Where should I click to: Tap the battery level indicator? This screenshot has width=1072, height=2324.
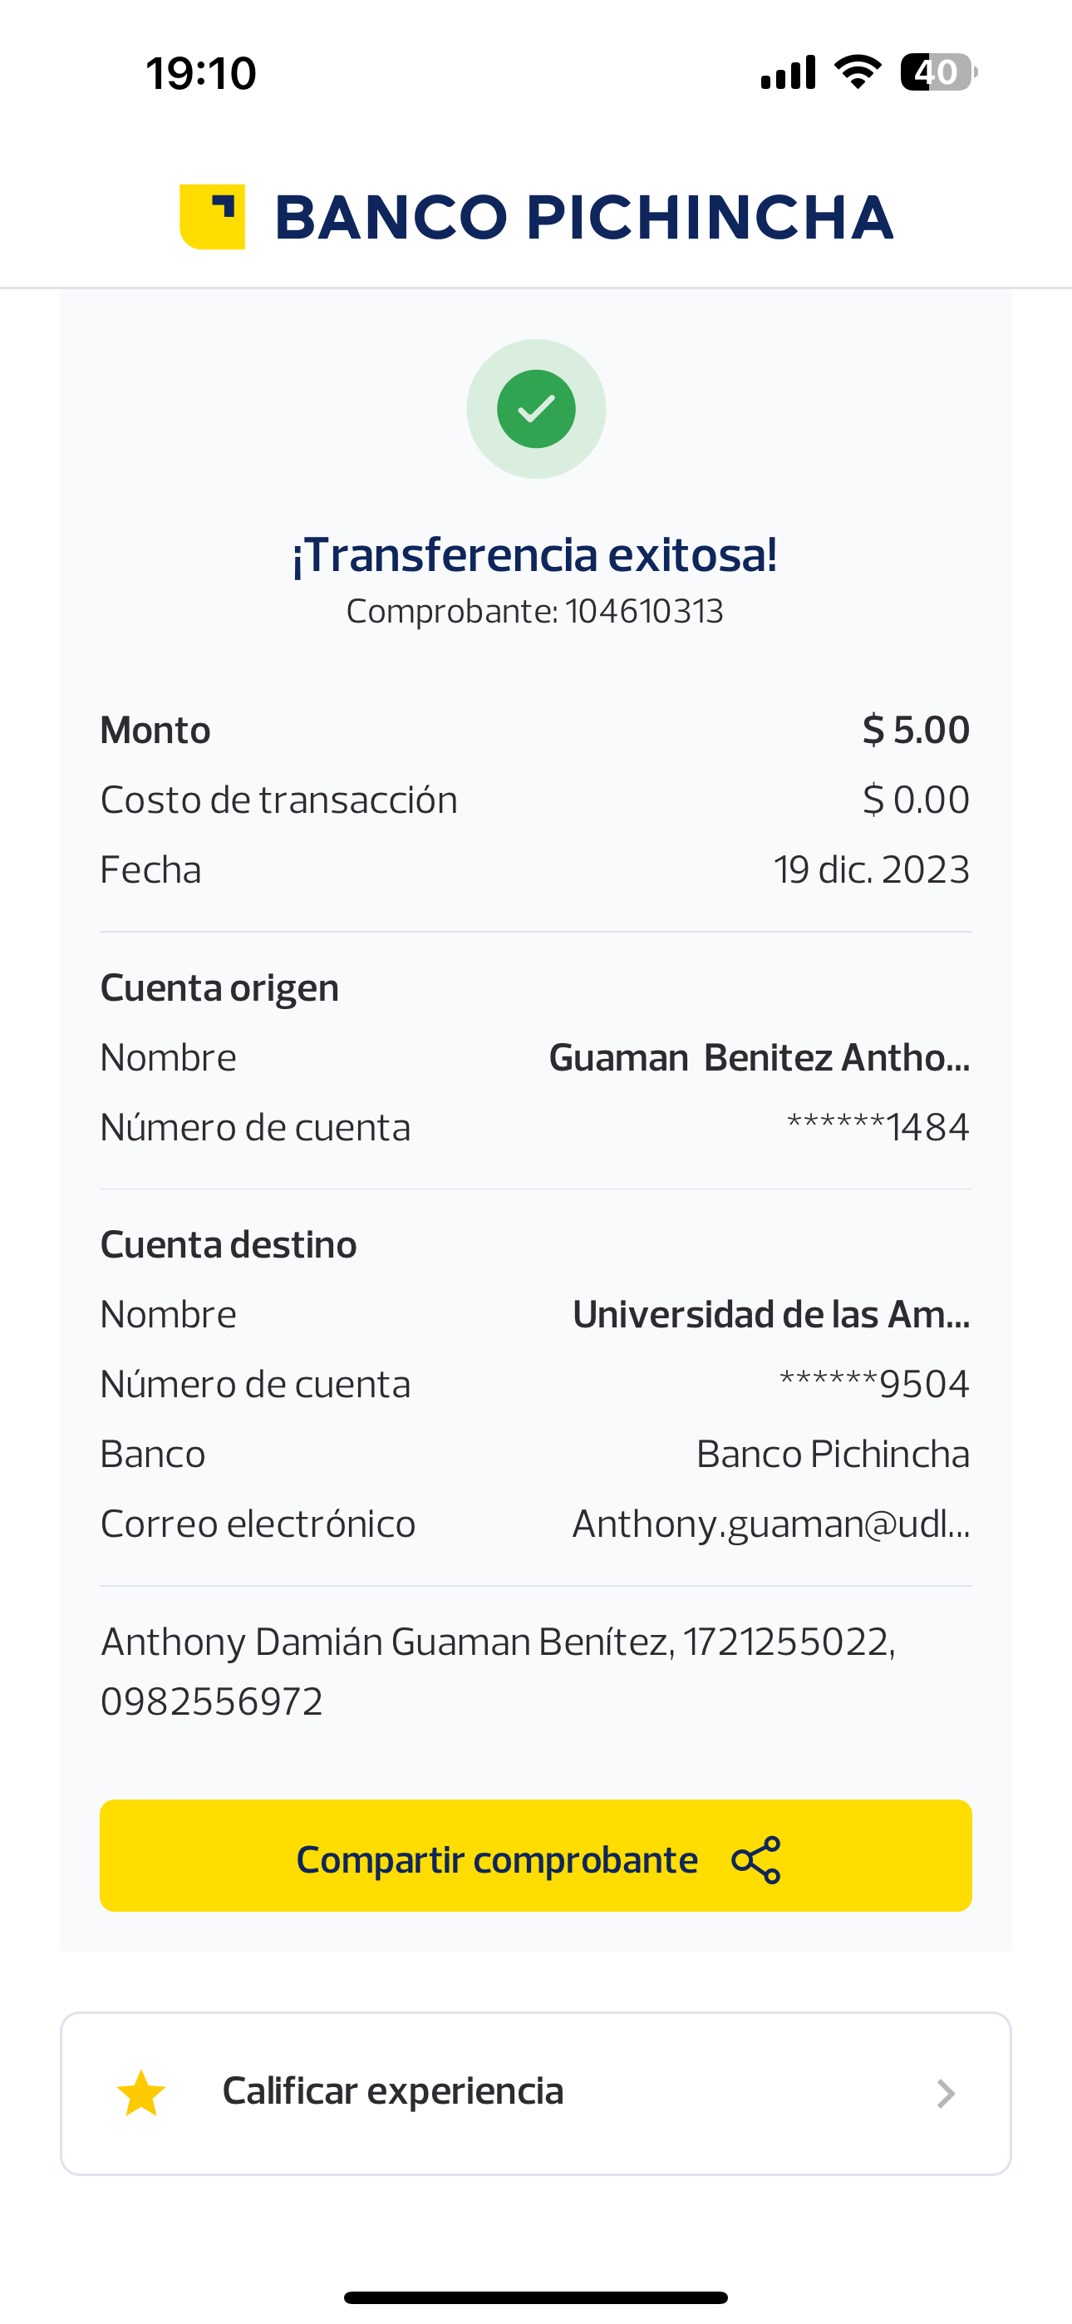pyautogui.click(x=938, y=72)
